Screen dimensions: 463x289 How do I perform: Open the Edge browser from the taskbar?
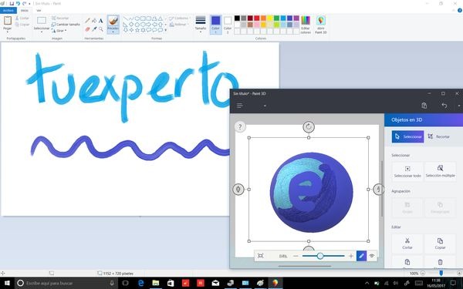coord(141,283)
